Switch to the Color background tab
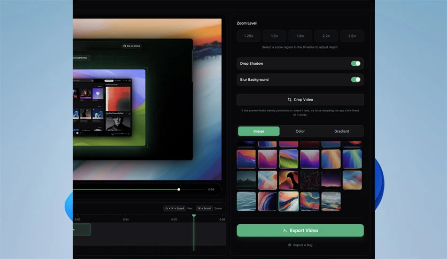 (x=300, y=131)
